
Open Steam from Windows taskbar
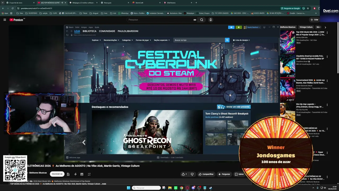click(211, 188)
